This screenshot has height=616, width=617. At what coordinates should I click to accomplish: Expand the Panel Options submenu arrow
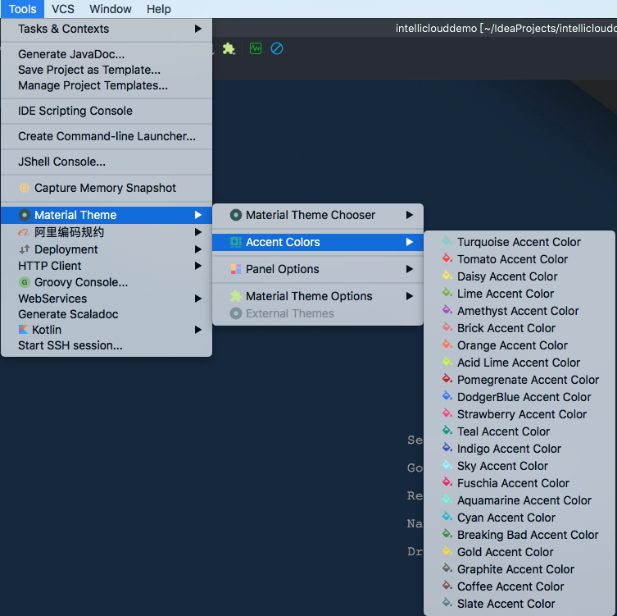click(410, 269)
